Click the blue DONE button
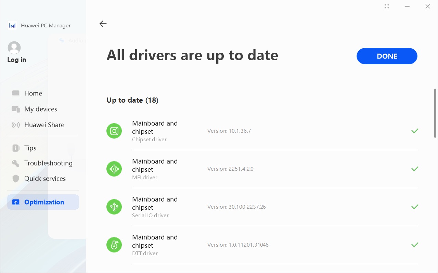438x273 pixels. point(387,56)
